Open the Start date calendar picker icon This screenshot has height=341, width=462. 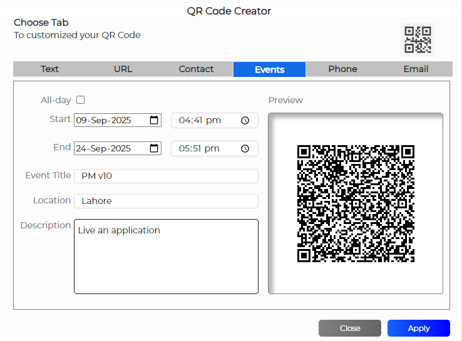(x=154, y=120)
